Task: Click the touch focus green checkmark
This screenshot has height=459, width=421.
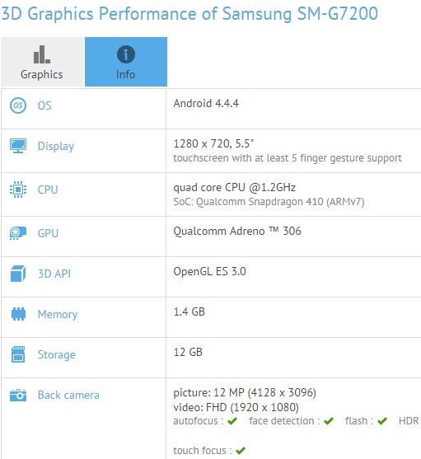Action: pos(241,451)
